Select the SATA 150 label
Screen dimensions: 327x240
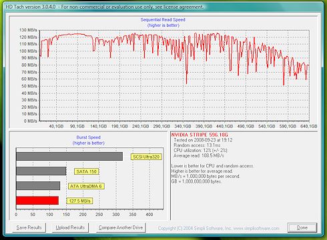pos(86,171)
